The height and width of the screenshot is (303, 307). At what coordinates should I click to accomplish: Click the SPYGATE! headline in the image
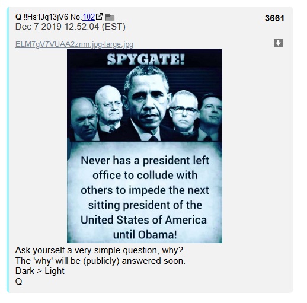[146, 59]
